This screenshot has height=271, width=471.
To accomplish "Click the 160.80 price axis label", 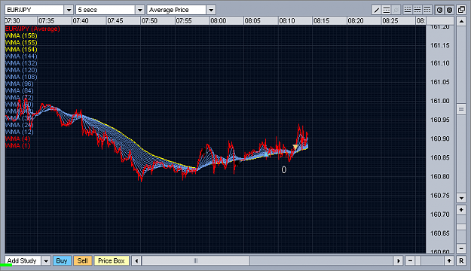I will tap(440, 176).
